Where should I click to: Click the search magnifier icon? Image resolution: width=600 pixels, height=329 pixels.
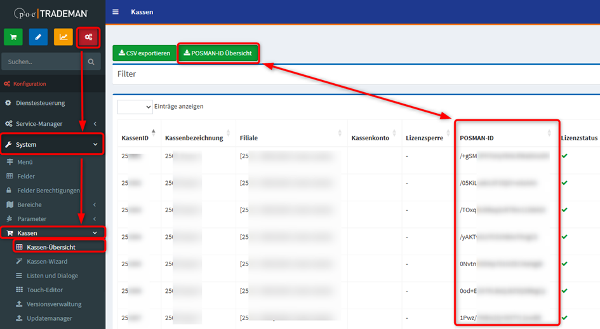(91, 62)
